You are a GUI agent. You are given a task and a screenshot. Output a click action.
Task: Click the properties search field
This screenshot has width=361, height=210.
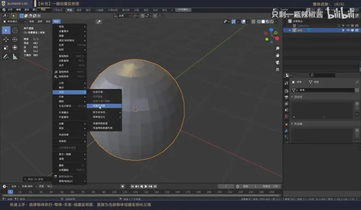pyautogui.click(x=322, y=75)
